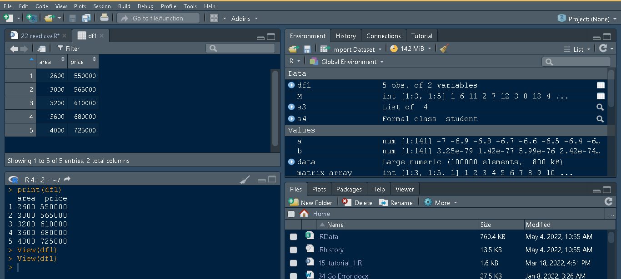621x279 pixels.
Task: Open the magnifier view icon next to s3
Action: (600, 107)
